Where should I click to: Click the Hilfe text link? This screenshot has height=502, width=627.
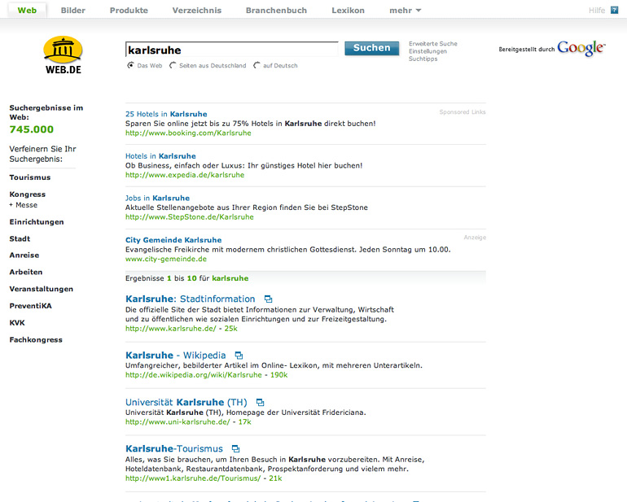(597, 11)
